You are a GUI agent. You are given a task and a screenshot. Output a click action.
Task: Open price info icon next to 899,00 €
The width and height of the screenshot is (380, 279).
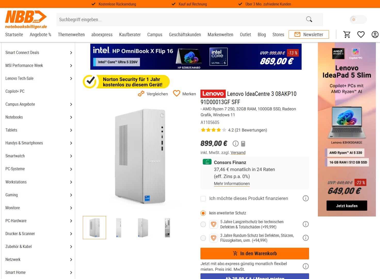pos(236,143)
